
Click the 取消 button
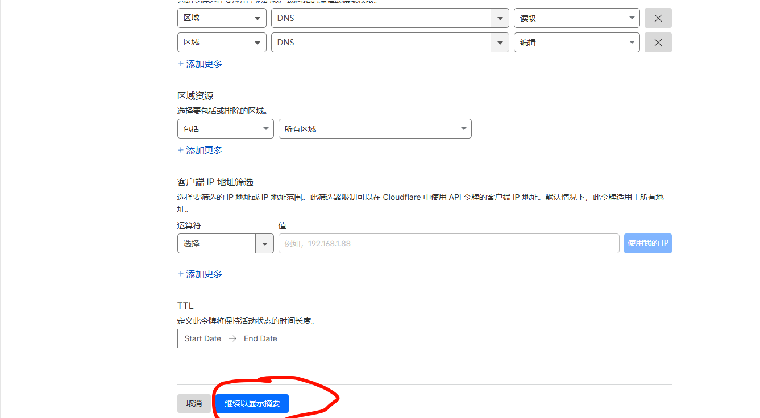point(193,403)
